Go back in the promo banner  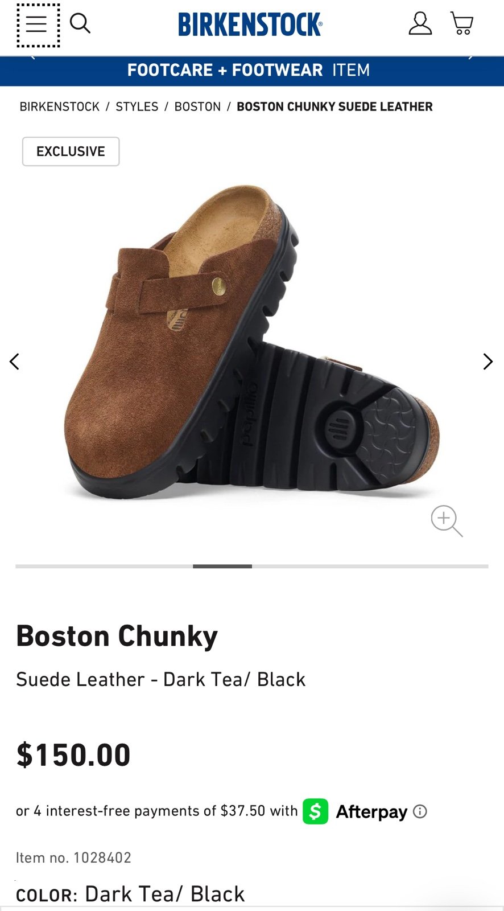click(x=32, y=57)
